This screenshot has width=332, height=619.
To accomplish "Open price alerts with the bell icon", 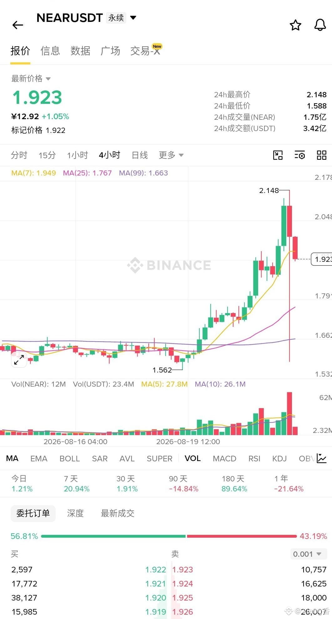I will coord(320,25).
